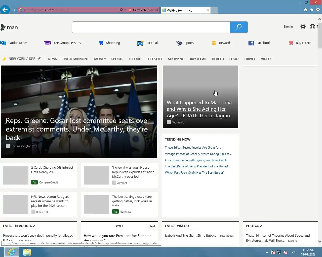
Task: Click the browser Forward arrow button
Action: tap(14, 10)
